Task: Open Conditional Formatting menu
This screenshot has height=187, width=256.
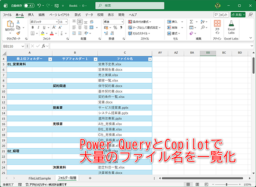Action: point(139,22)
